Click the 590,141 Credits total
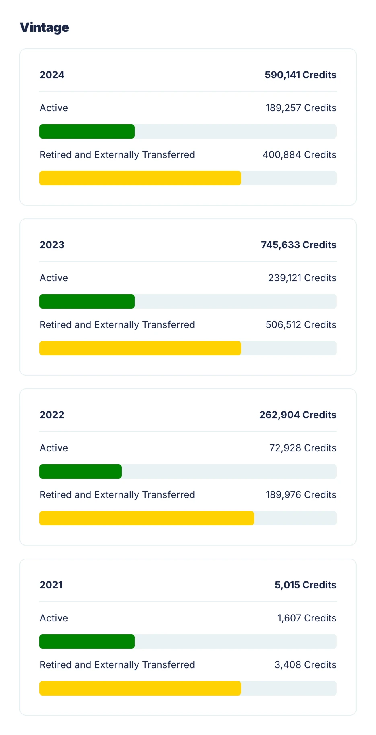Image resolution: width=376 pixels, height=735 pixels. pyautogui.click(x=300, y=75)
